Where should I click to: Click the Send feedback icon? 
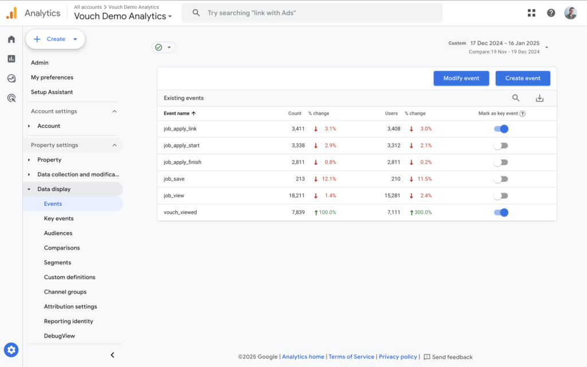click(426, 357)
